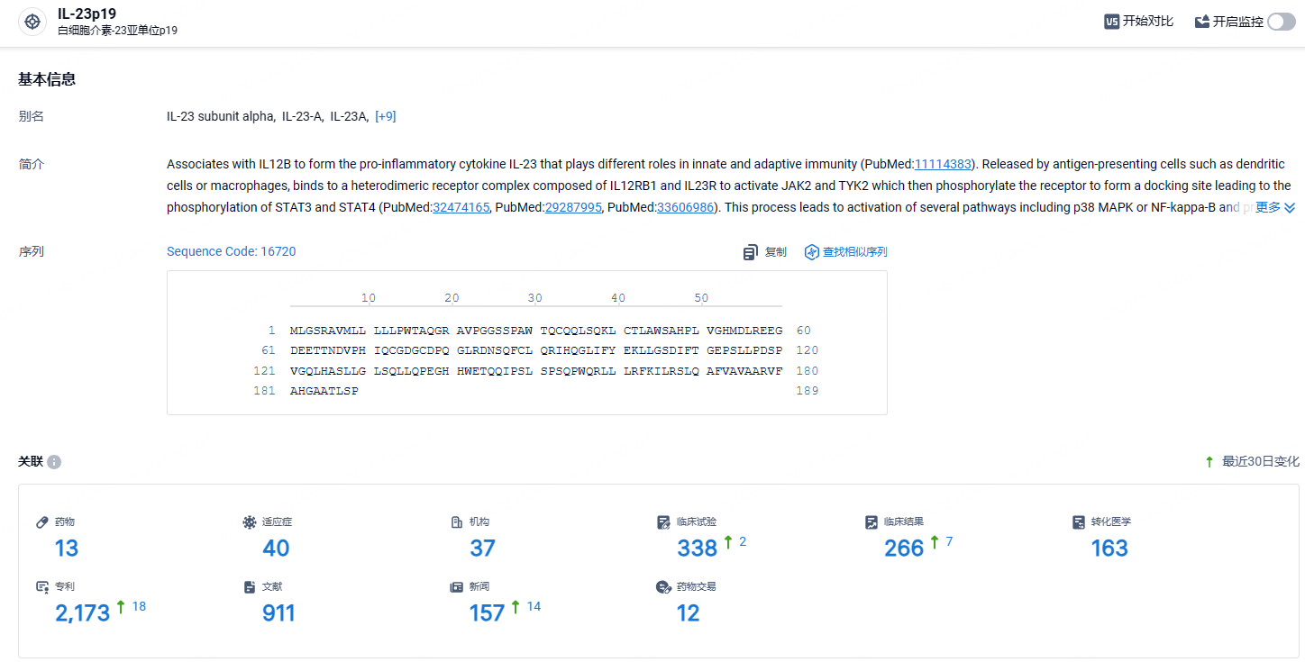
Task: Click the 适应症 virus icon
Action: click(x=250, y=522)
